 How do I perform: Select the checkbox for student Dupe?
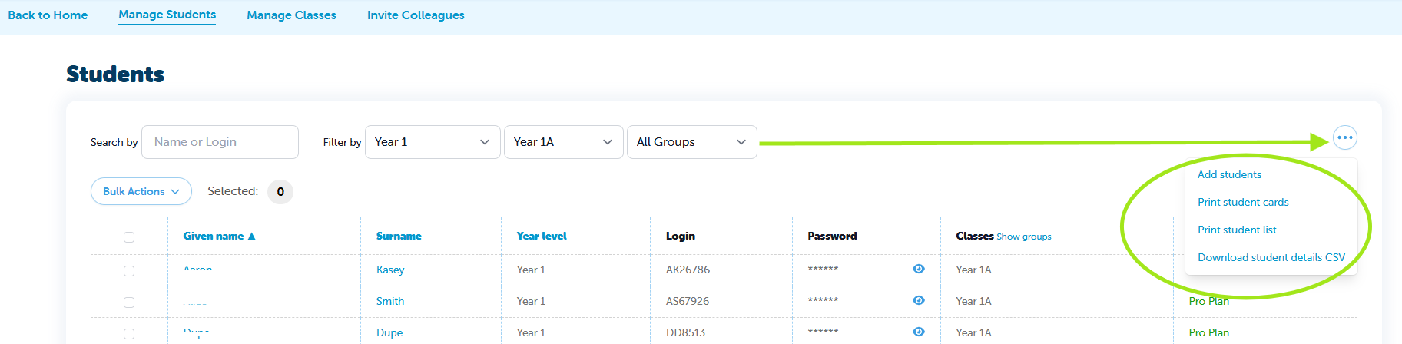(x=129, y=334)
